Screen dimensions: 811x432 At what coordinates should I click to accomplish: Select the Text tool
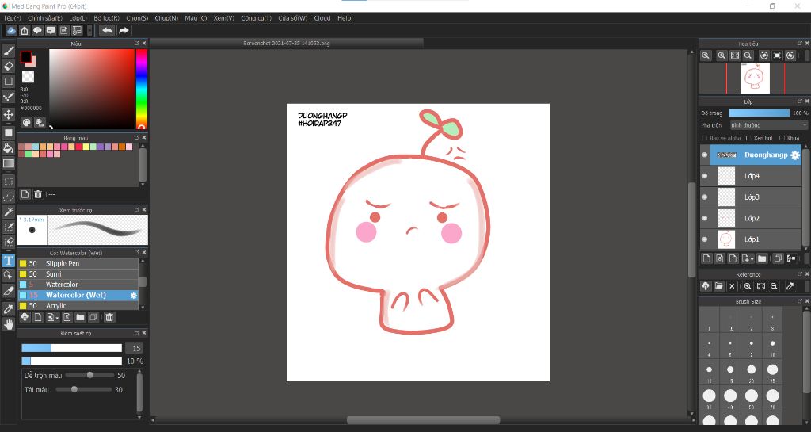coord(8,260)
